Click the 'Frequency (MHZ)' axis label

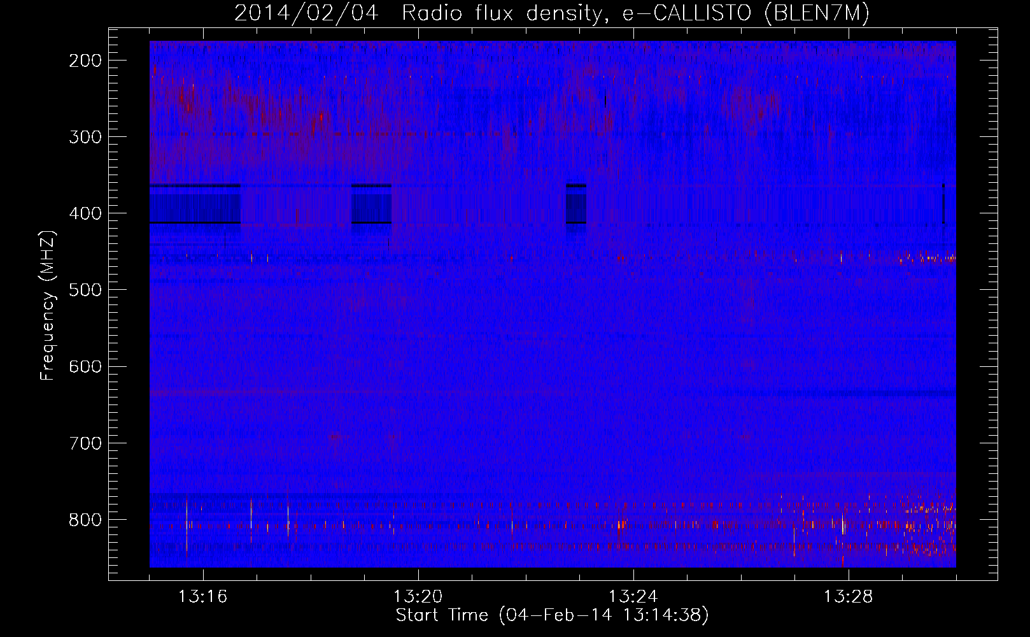pyautogui.click(x=48, y=305)
